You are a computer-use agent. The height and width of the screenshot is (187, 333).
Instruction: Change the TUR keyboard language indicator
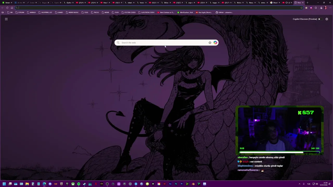(309, 184)
